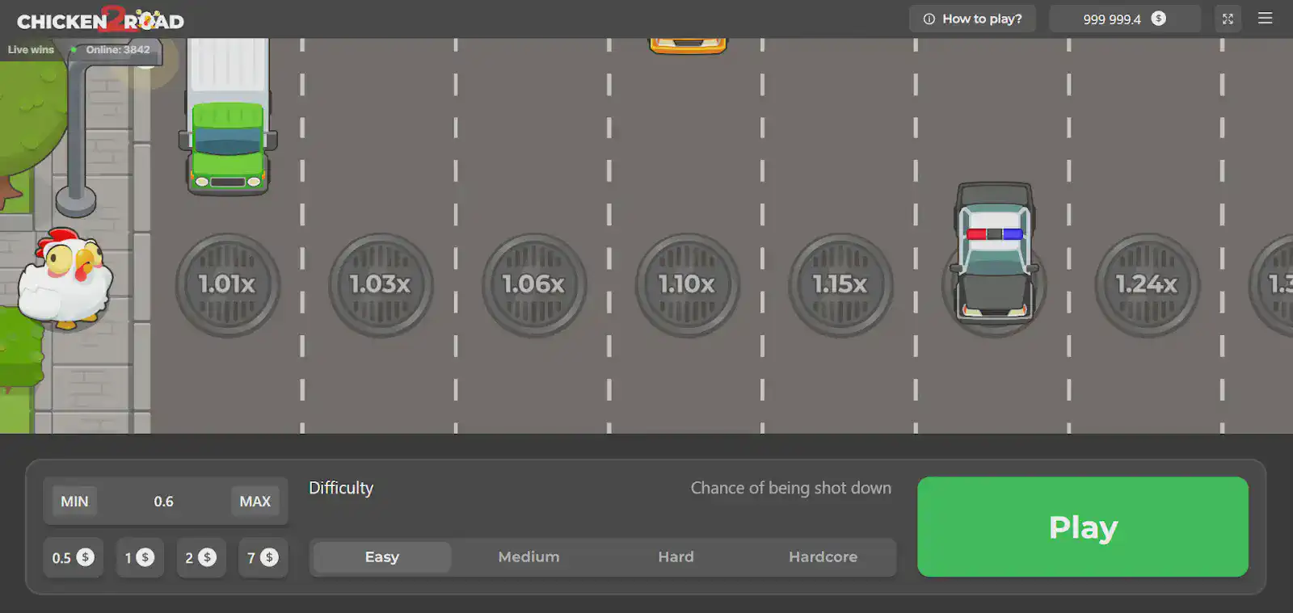Click the Online: 3842 counter
This screenshot has width=1293, height=613.
coord(117,49)
